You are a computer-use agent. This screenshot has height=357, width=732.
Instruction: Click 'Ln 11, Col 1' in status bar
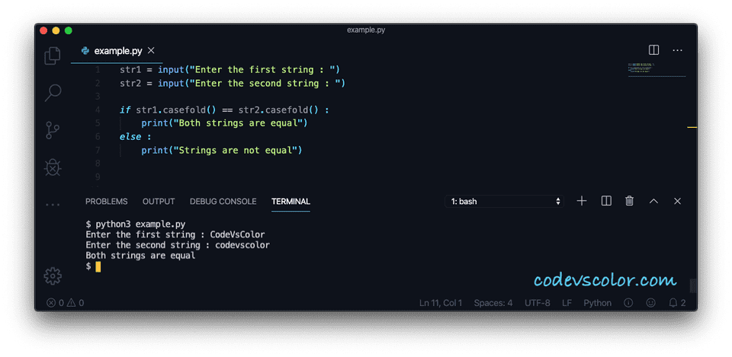441,303
